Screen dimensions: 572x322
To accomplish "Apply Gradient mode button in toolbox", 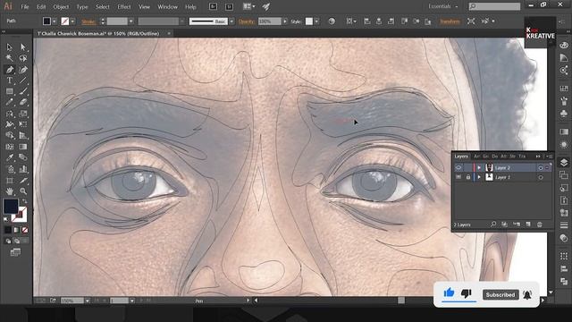I will [16, 230].
